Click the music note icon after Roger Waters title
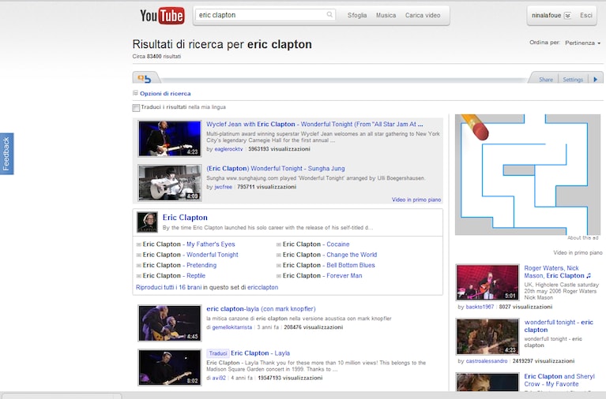This screenshot has width=606, height=399. point(588,275)
